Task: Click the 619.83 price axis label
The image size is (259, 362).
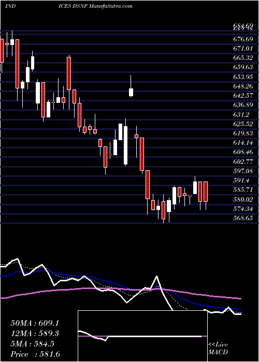Action: click(x=243, y=133)
